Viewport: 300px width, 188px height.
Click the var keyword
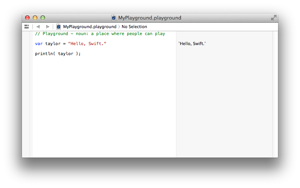click(x=39, y=44)
